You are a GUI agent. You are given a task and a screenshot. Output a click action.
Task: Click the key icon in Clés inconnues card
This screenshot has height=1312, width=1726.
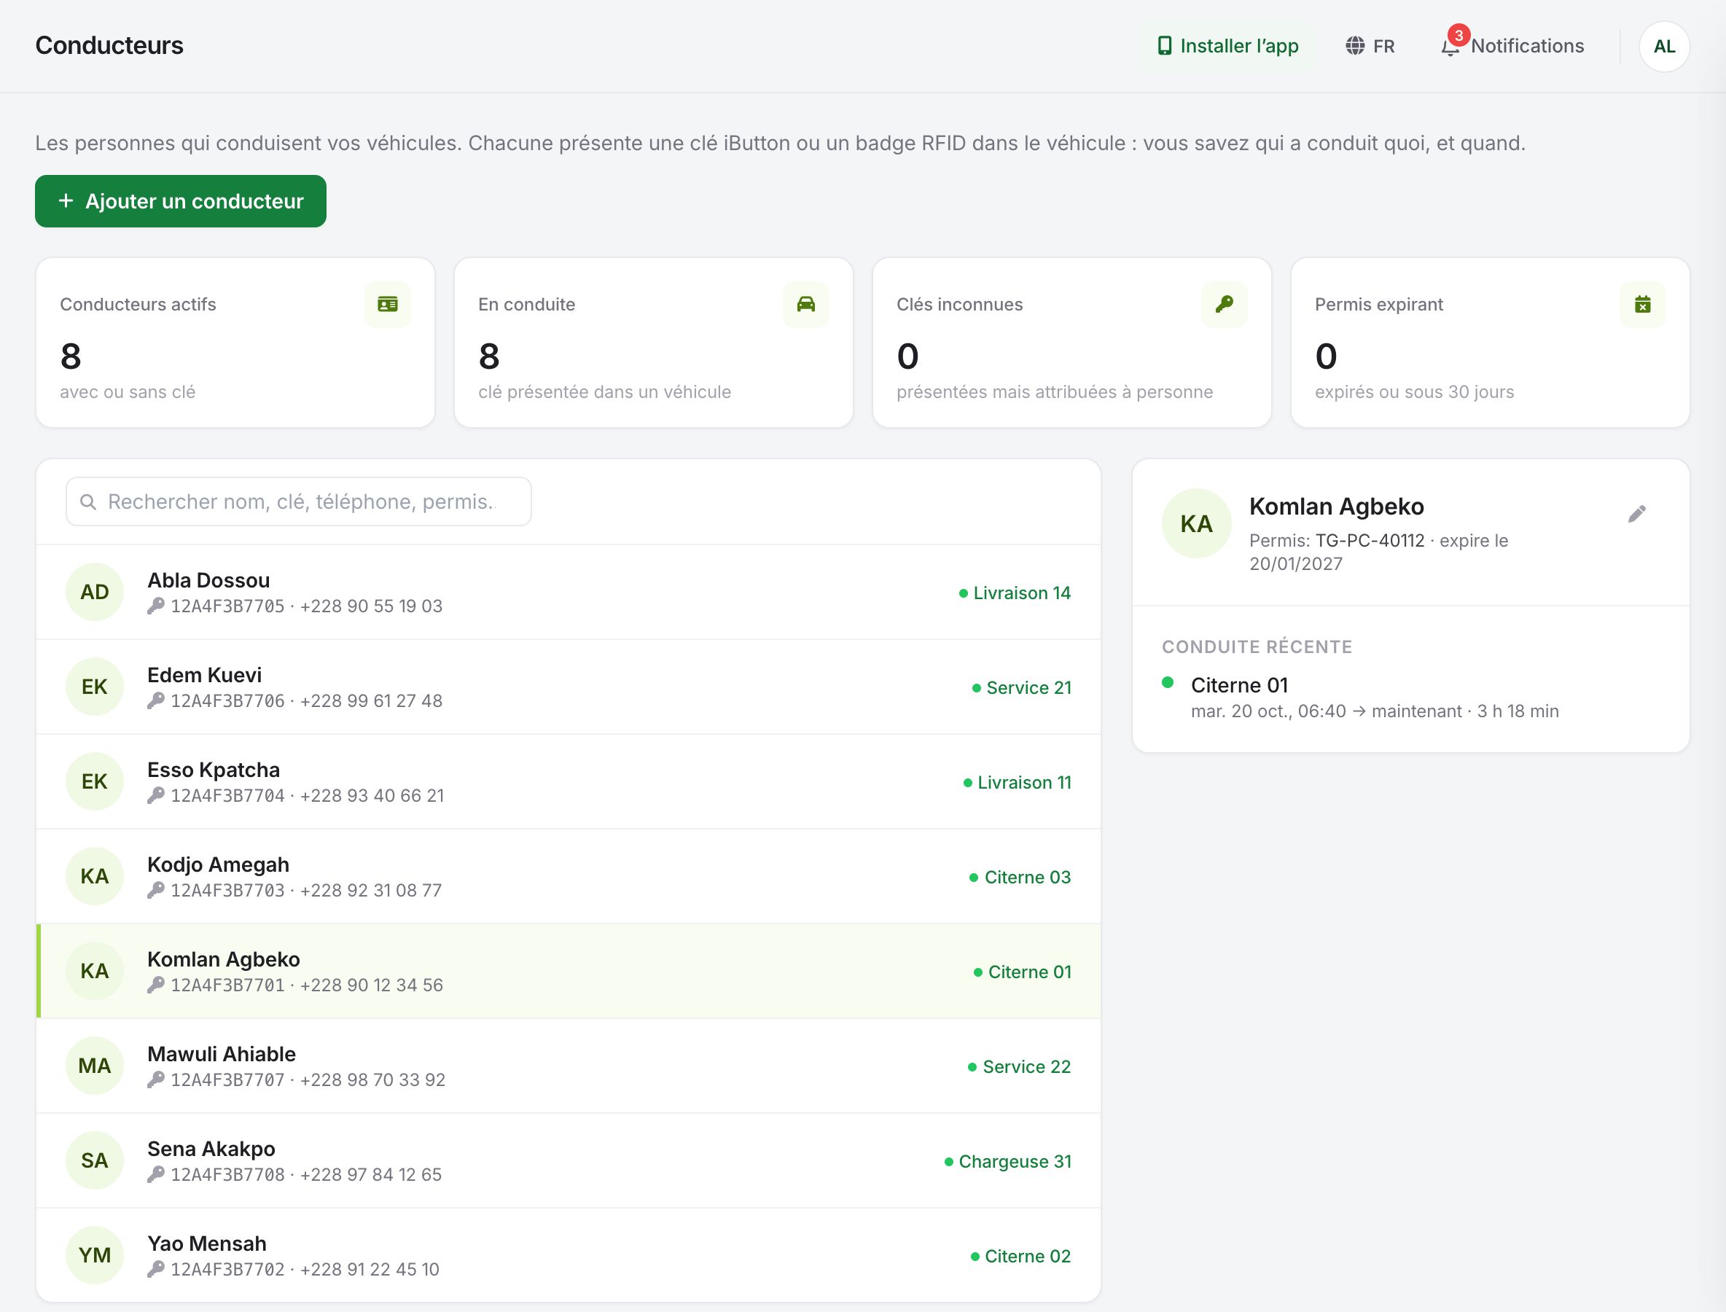pos(1225,304)
